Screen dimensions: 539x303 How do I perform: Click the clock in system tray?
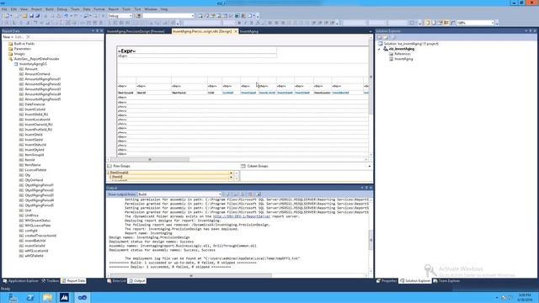pyautogui.click(x=525, y=297)
